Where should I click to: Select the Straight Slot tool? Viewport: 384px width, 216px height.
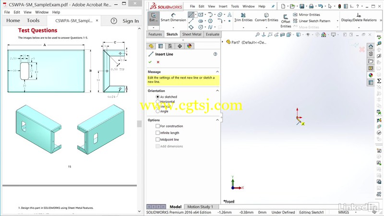tap(201, 21)
